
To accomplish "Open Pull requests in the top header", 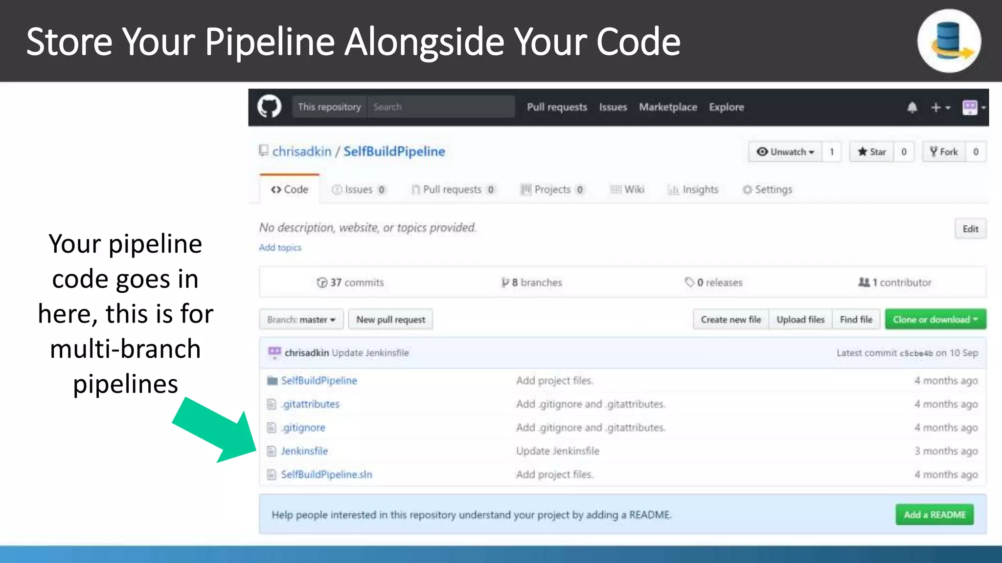I will point(557,107).
